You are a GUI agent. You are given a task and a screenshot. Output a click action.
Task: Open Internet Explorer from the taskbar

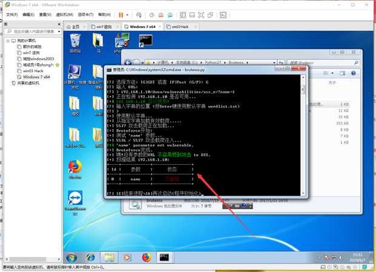(x=90, y=258)
